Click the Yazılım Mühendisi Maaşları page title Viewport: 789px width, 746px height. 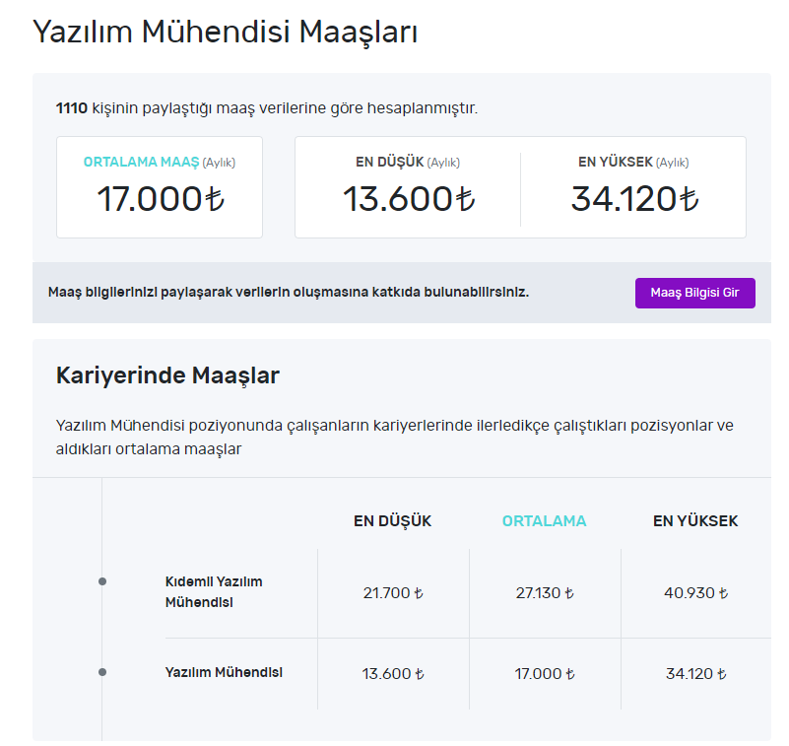tap(226, 32)
